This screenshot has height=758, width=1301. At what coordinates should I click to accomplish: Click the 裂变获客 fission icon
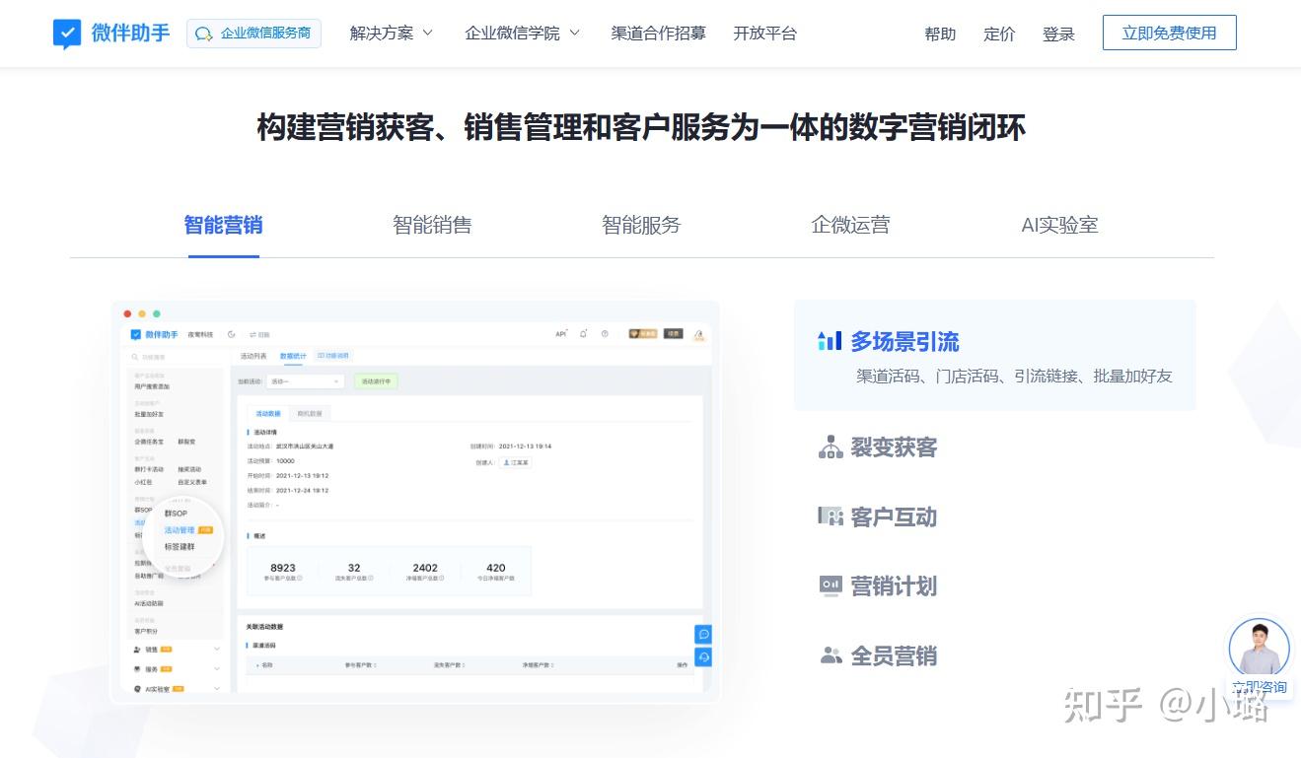coord(830,447)
